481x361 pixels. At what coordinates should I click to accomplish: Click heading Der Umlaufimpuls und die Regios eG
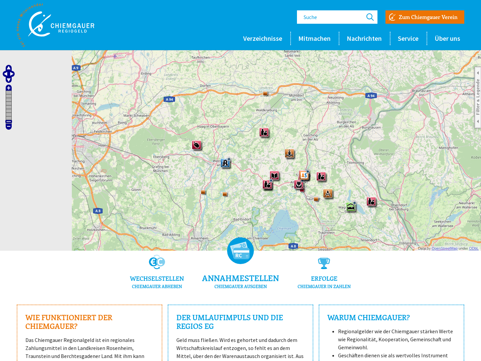coord(229,322)
